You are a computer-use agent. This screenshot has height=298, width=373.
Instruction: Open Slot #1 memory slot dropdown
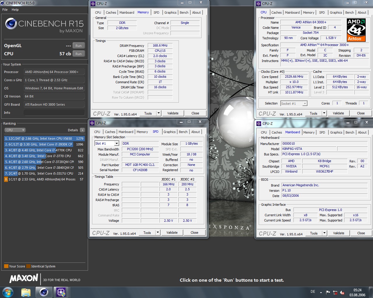[x=107, y=143]
